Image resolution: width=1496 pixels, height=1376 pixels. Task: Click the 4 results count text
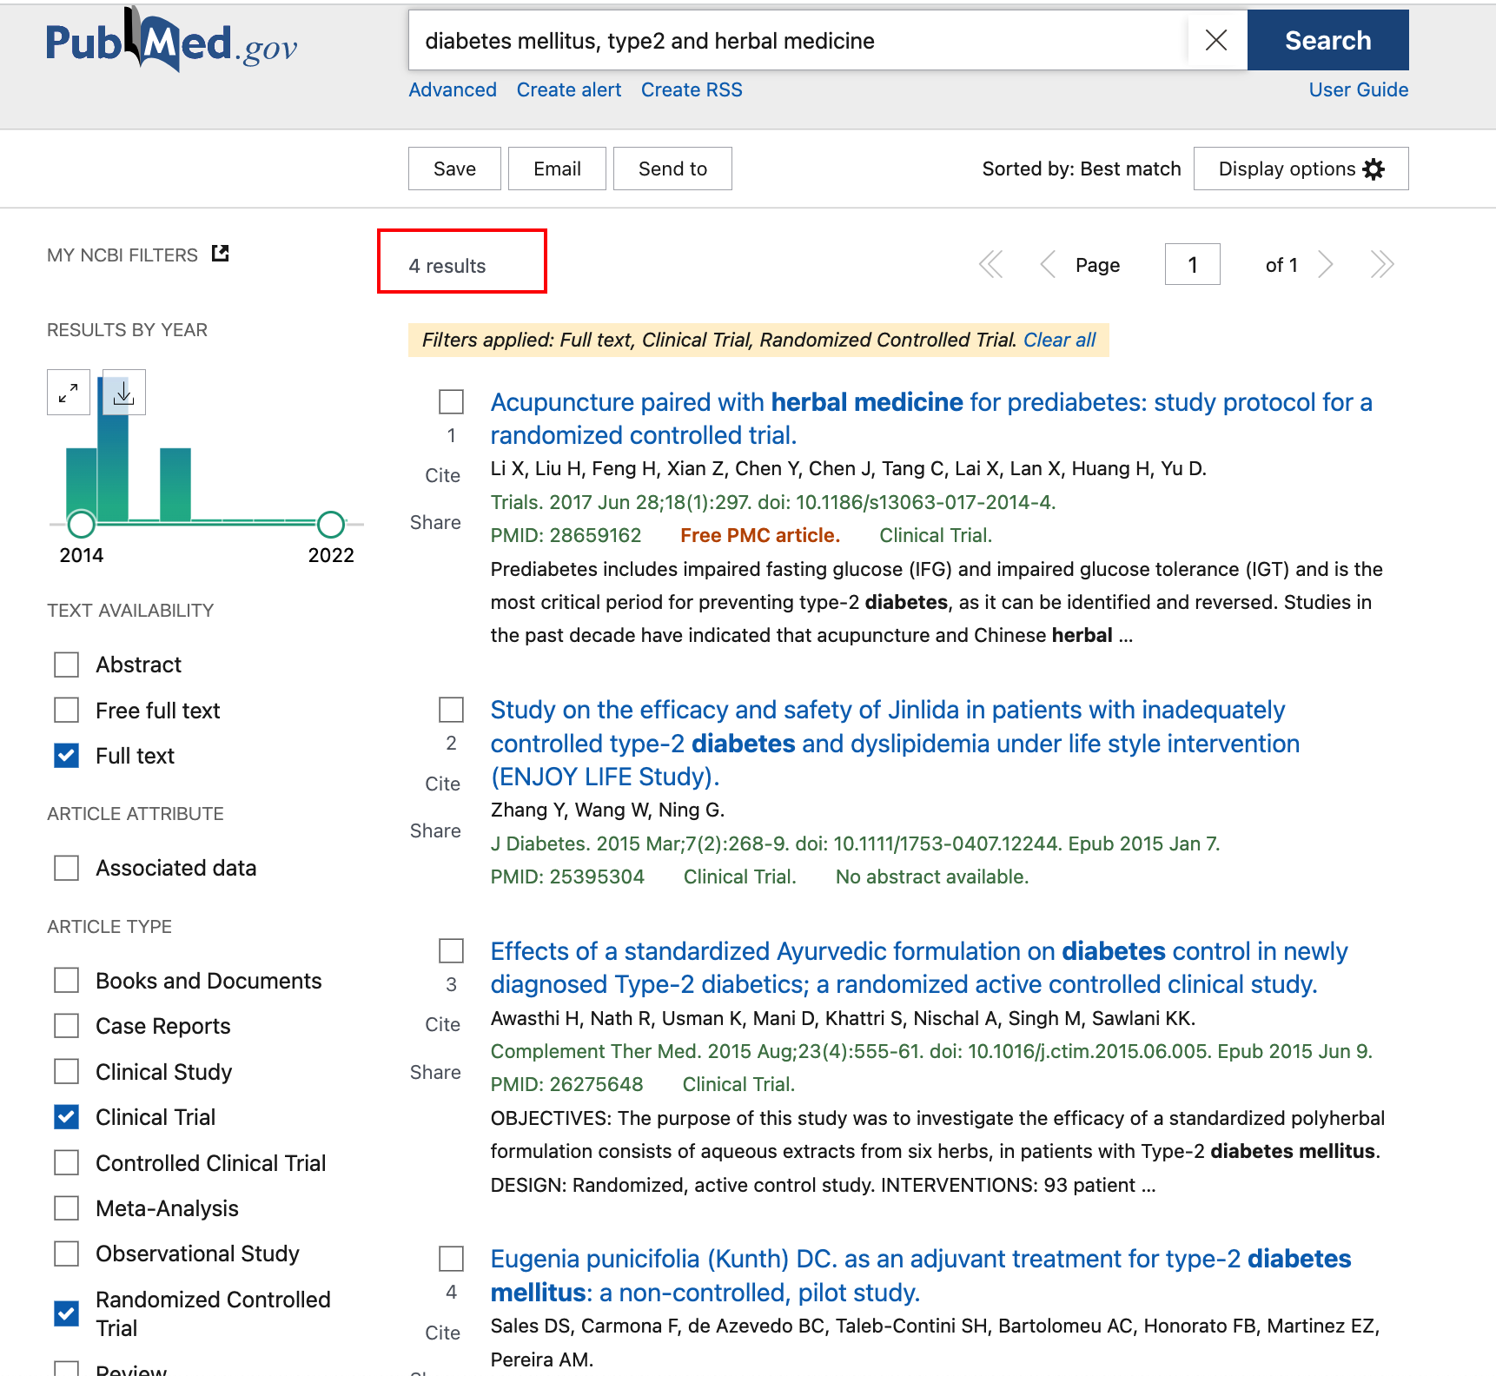click(x=447, y=266)
